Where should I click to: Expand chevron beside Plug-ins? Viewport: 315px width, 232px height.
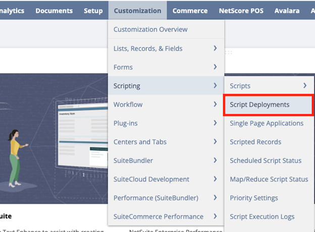click(x=215, y=123)
